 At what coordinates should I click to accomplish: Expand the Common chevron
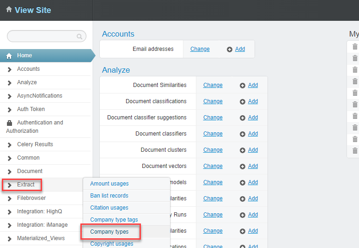pyautogui.click(x=9, y=158)
